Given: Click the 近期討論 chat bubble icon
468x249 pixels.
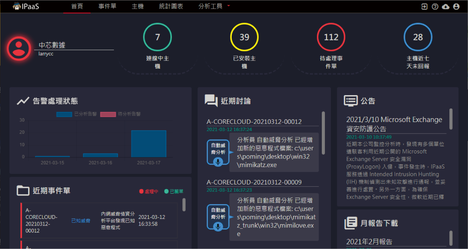Looking at the screenshot, I should point(211,101).
